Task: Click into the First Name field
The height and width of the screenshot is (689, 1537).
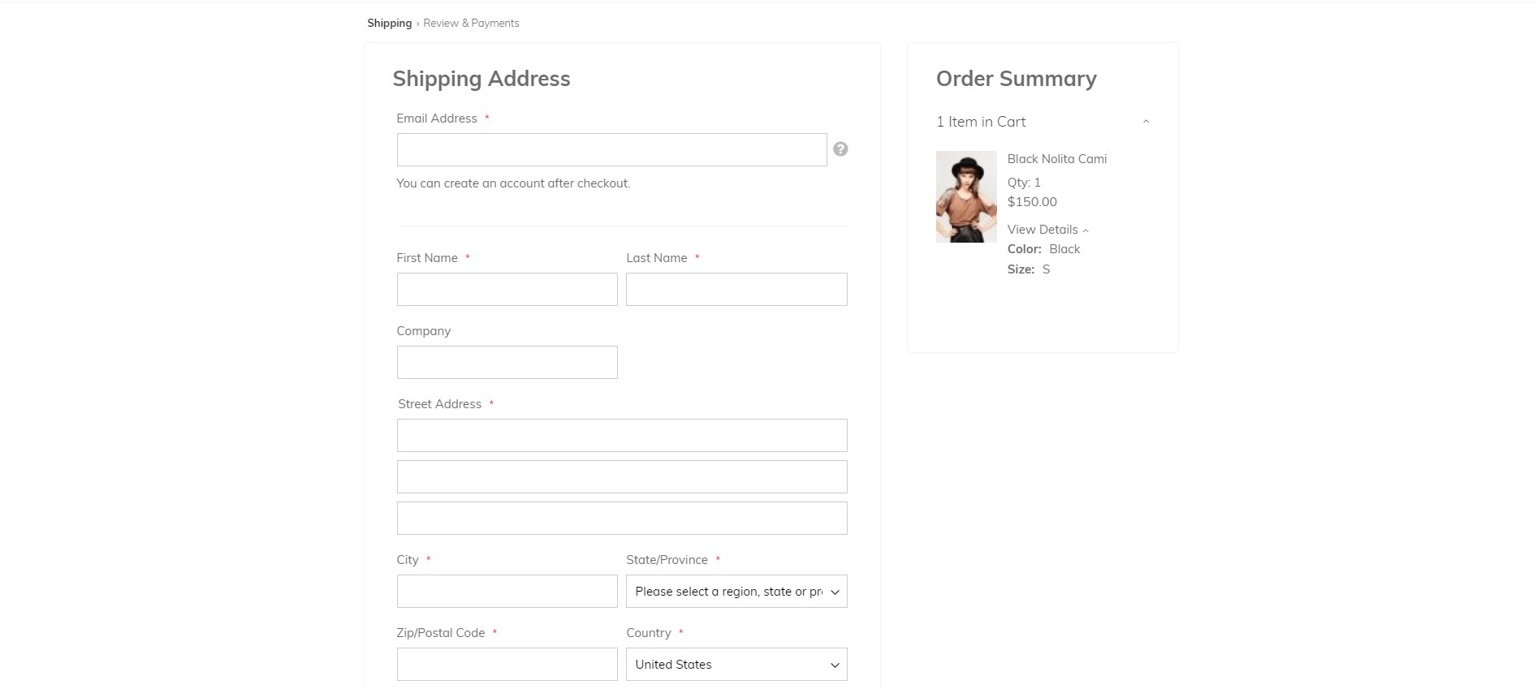Action: pos(507,290)
